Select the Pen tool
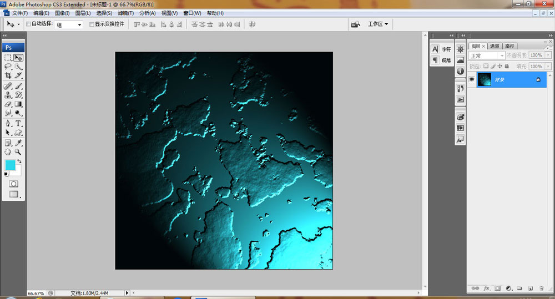 click(x=8, y=124)
